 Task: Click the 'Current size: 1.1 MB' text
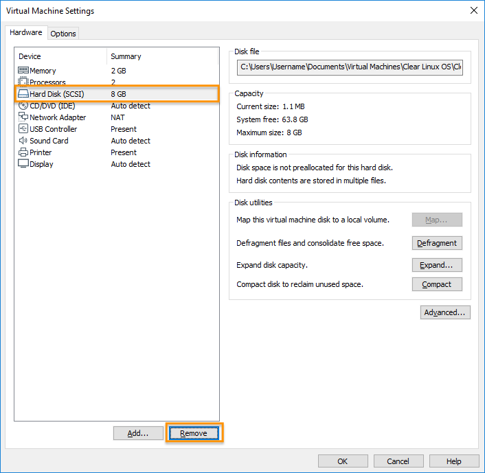click(x=271, y=106)
